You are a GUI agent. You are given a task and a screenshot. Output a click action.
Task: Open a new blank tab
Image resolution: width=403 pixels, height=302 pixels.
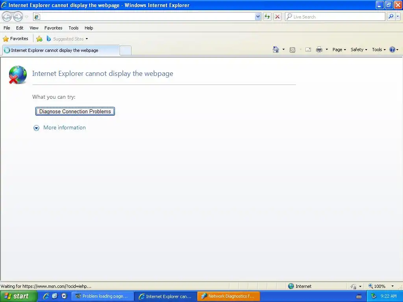(126, 50)
